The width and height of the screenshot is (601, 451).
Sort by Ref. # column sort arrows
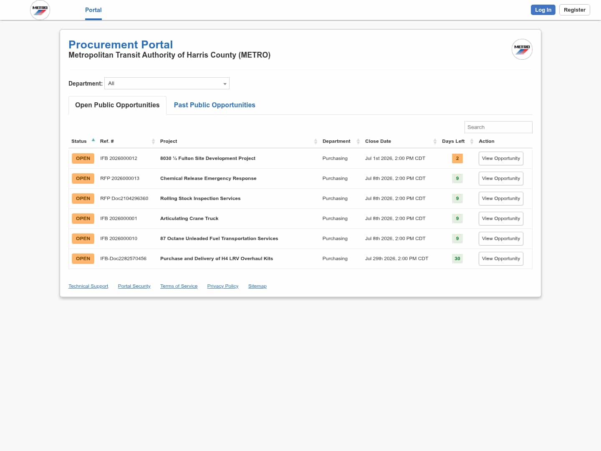pyautogui.click(x=153, y=142)
